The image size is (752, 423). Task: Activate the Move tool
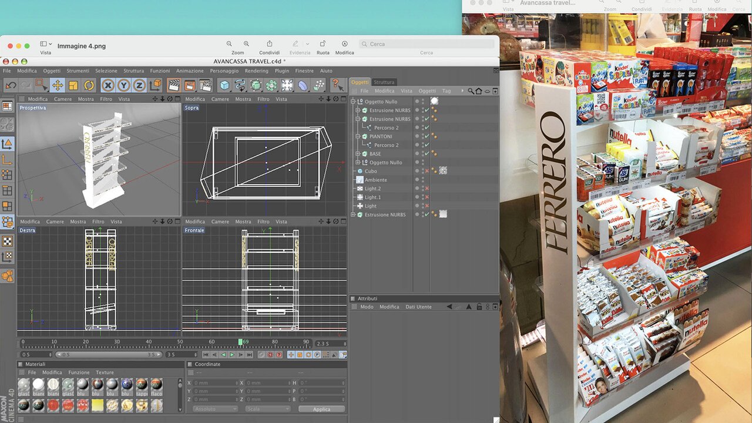[x=58, y=86]
